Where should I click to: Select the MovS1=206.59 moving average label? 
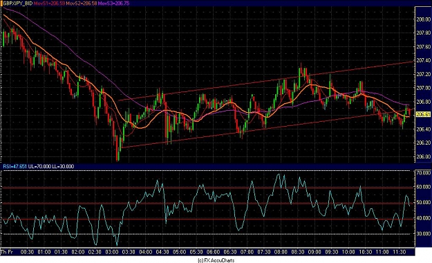pos(49,3)
